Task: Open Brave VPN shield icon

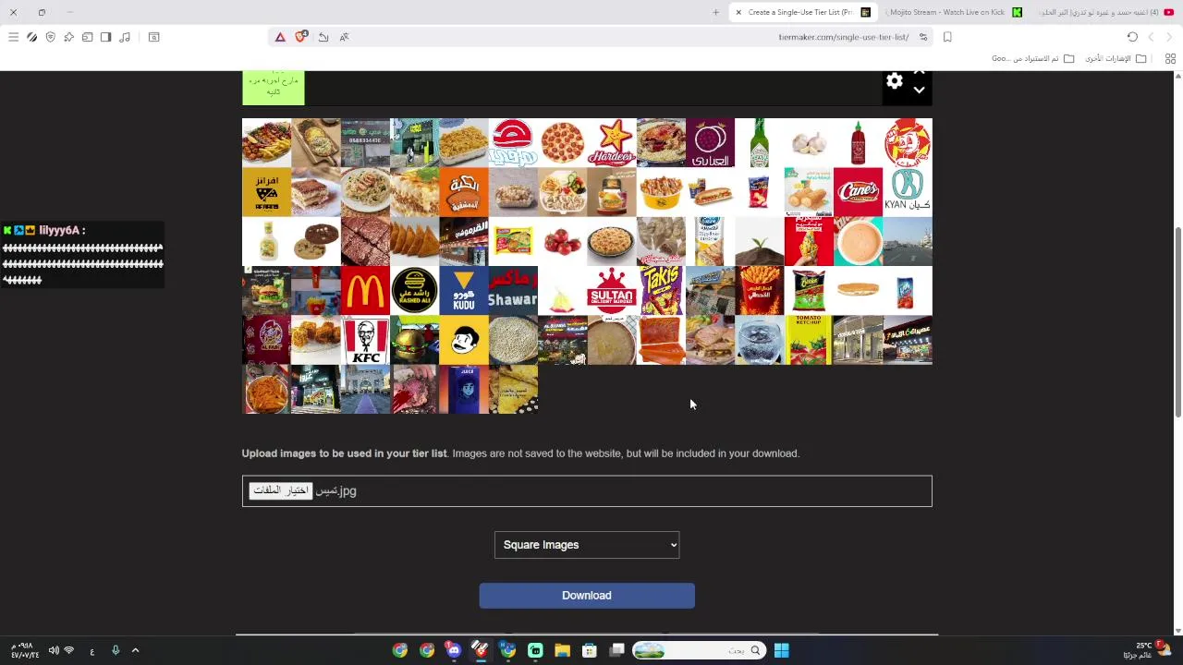Action: point(50,37)
